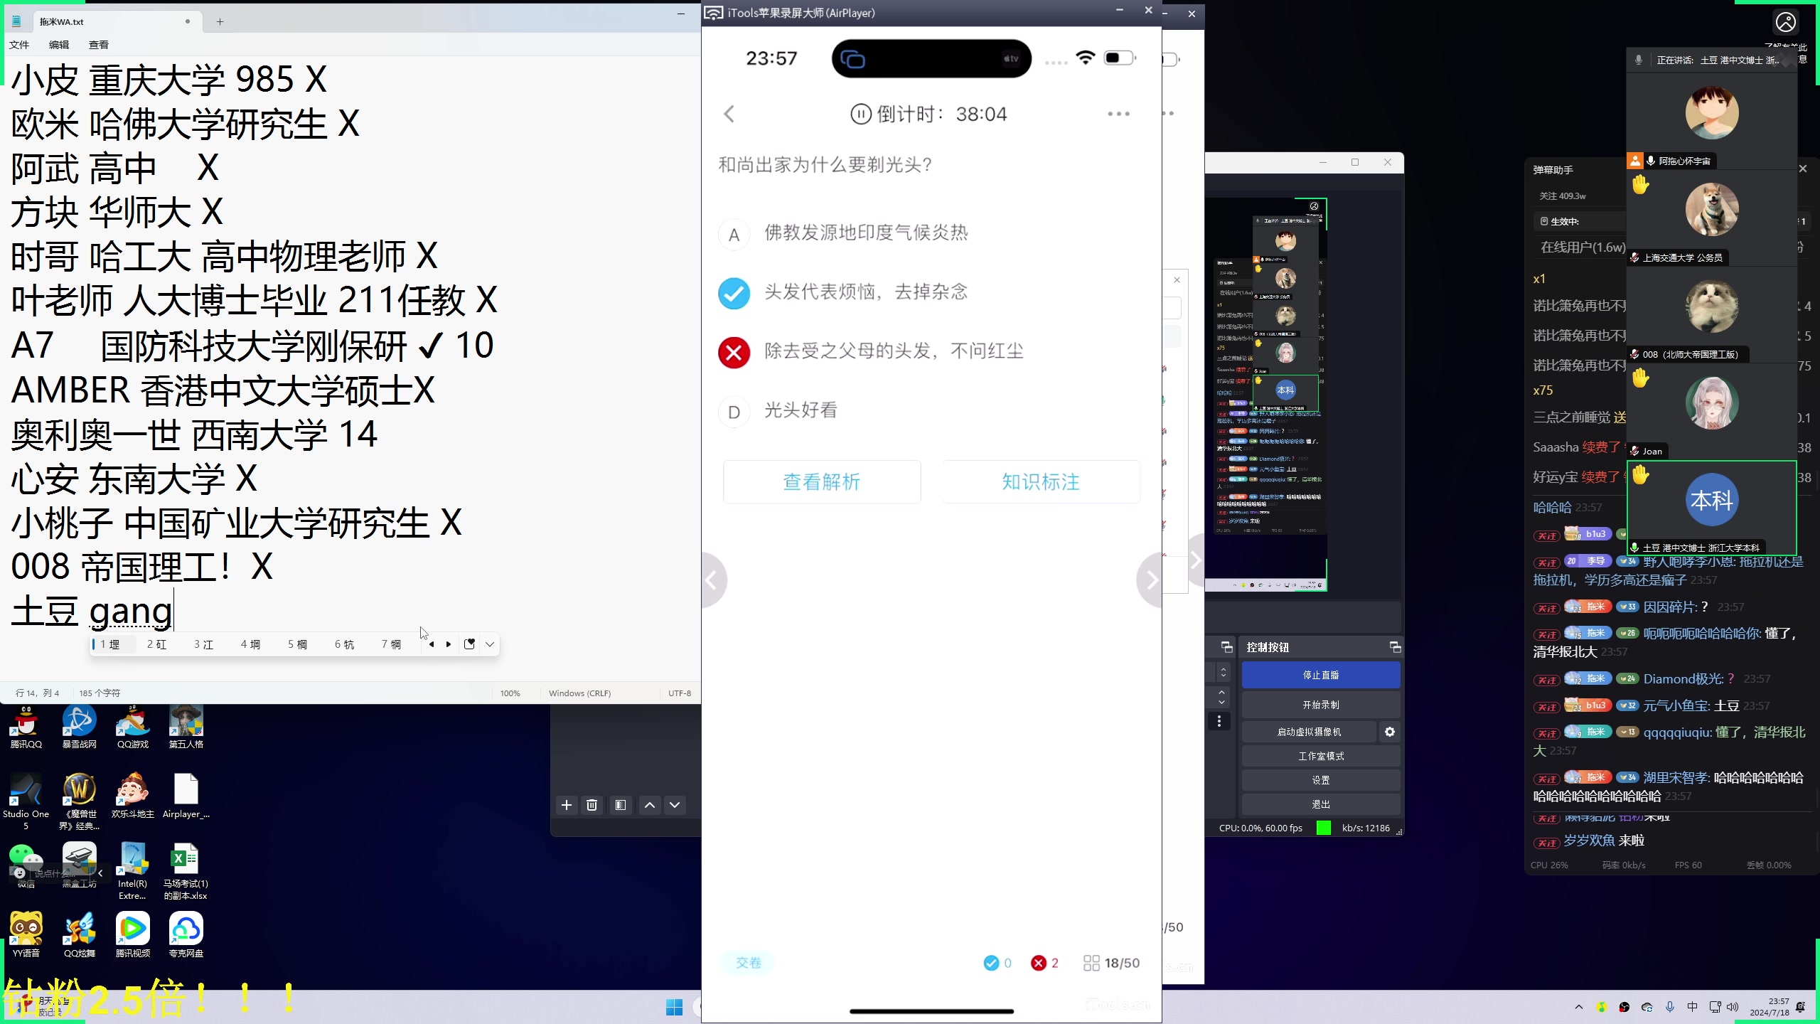The image size is (1820, 1024).
Task: Click the 100% zoom status entry
Action: (510, 693)
